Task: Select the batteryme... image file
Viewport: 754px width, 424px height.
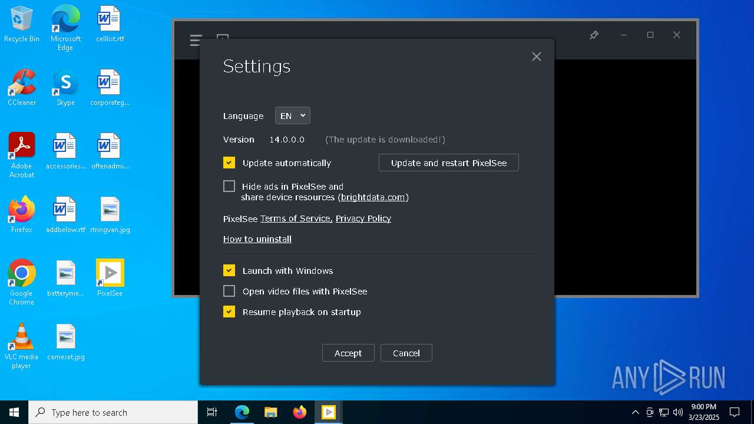Action: tap(65, 279)
